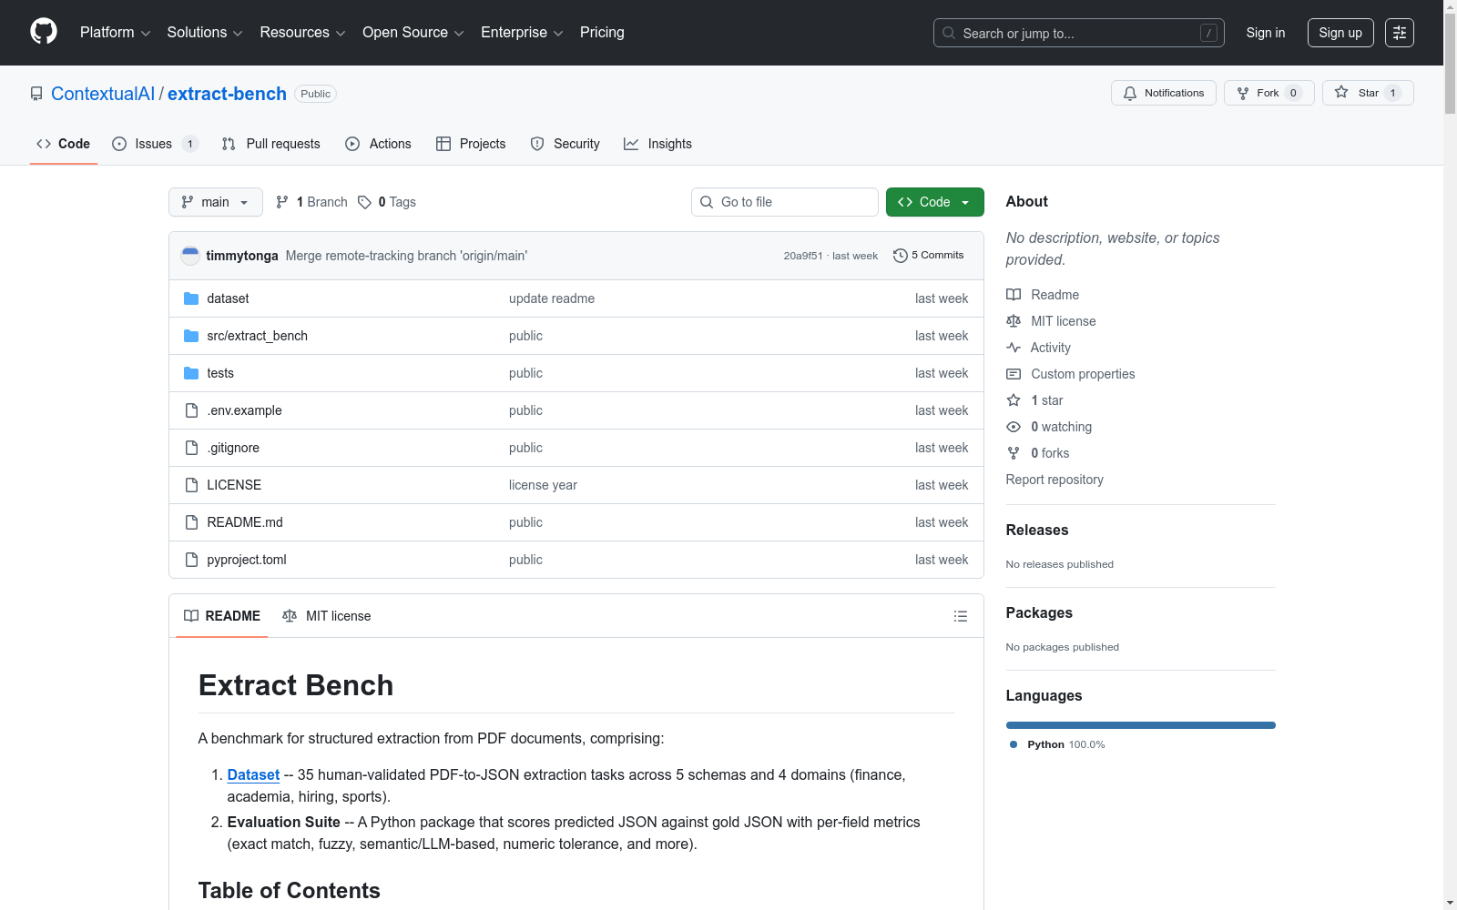
Task: Open the Releases heading link
Action: [1037, 530]
